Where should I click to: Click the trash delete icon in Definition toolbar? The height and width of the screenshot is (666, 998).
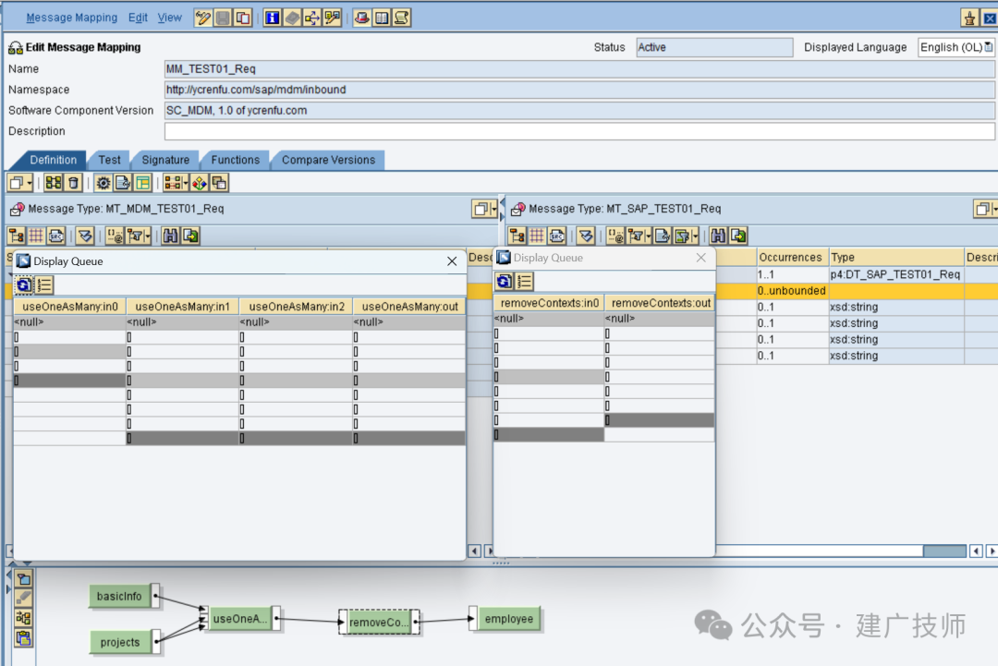point(73,183)
